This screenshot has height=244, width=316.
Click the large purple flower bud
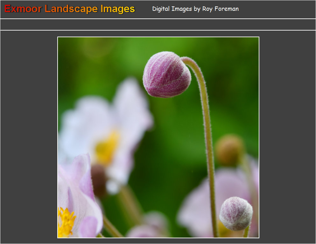(166, 74)
